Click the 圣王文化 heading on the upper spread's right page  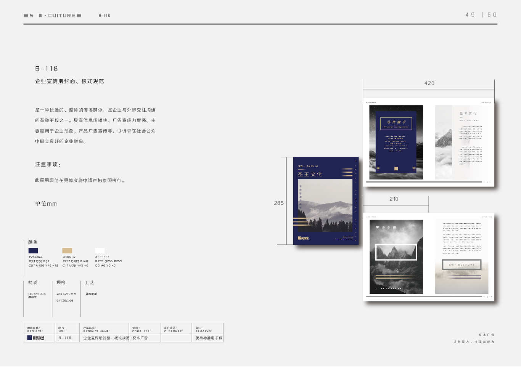[468, 114]
